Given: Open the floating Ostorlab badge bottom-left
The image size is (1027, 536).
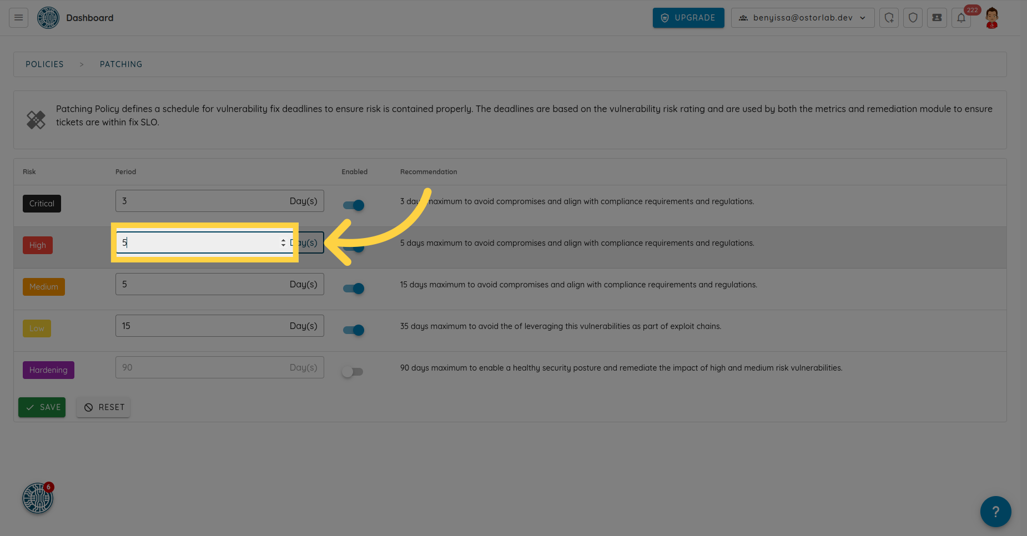Looking at the screenshot, I should (37, 498).
